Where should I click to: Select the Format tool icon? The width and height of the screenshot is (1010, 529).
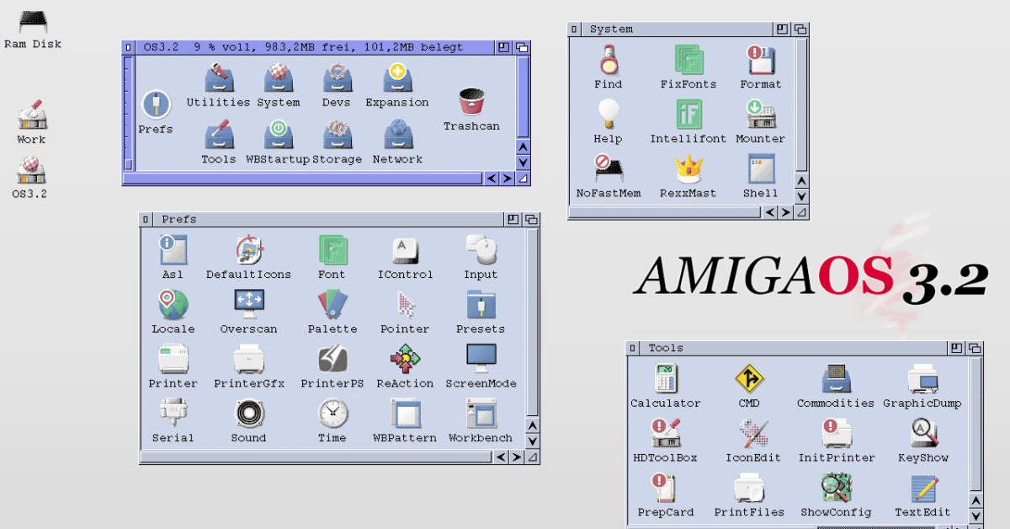point(761,60)
